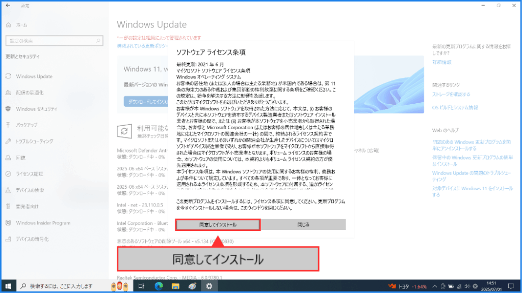Image resolution: width=522 pixels, height=293 pixels.
Task: Open the notification center icon
Action: 511,286
